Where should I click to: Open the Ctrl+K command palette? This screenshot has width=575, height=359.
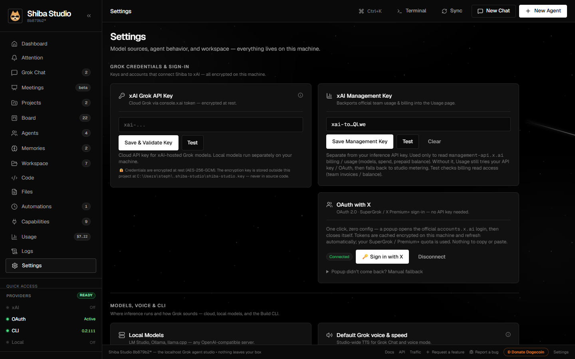[x=370, y=11]
